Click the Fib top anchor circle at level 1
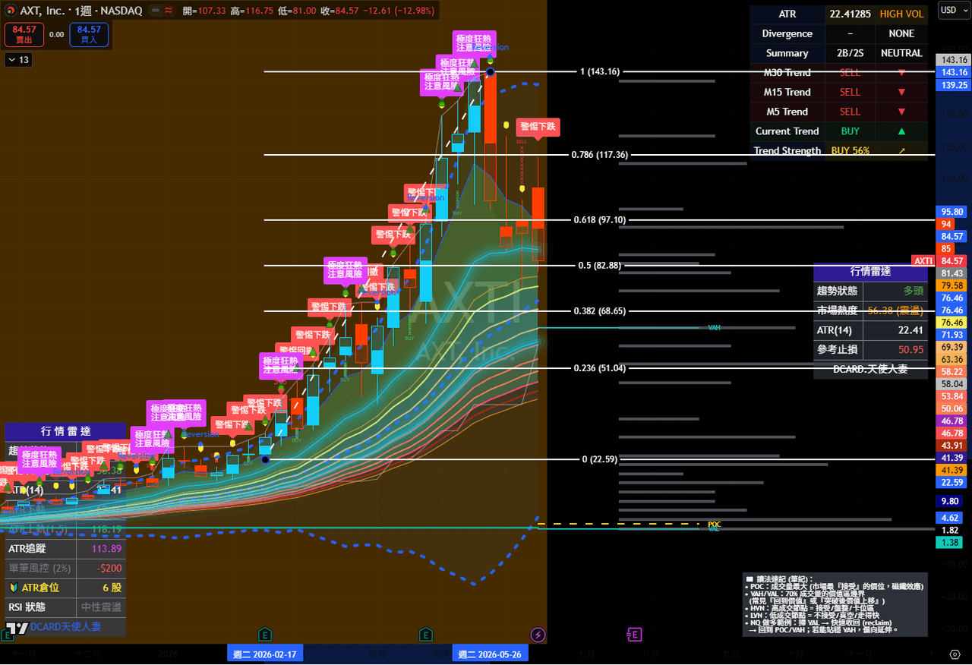Screen dimensions: 972x665 click(x=491, y=72)
